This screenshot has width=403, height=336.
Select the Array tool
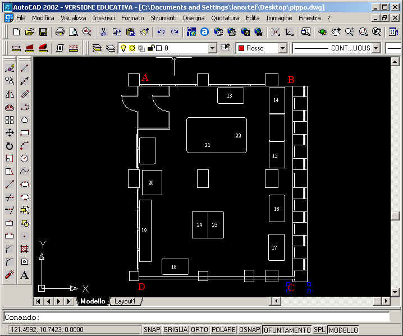pos(10,120)
